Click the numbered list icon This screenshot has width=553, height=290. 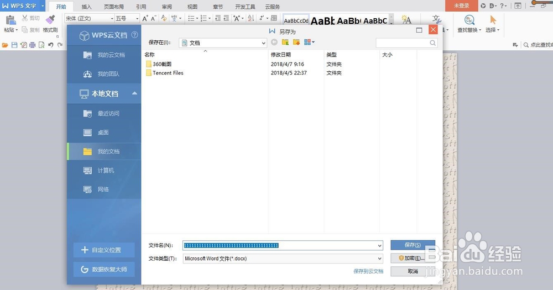[204, 18]
